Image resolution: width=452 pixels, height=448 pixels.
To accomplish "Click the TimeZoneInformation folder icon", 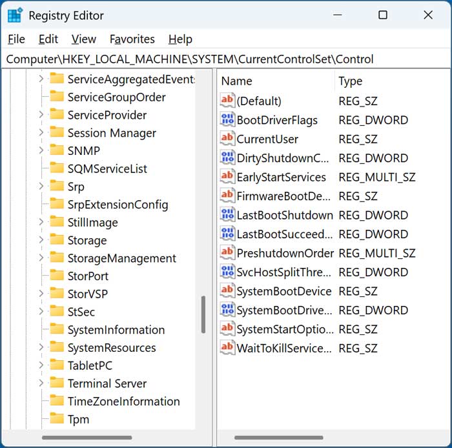I will point(57,400).
